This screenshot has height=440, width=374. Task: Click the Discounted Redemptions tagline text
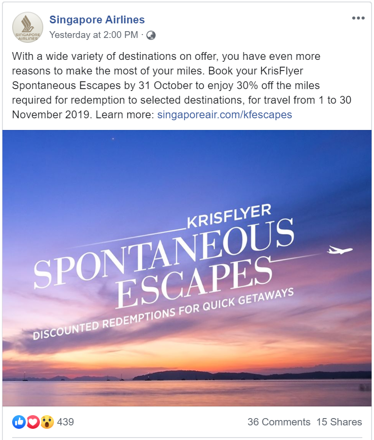(163, 314)
